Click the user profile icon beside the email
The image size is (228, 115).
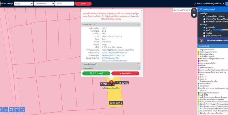(x=195, y=4)
